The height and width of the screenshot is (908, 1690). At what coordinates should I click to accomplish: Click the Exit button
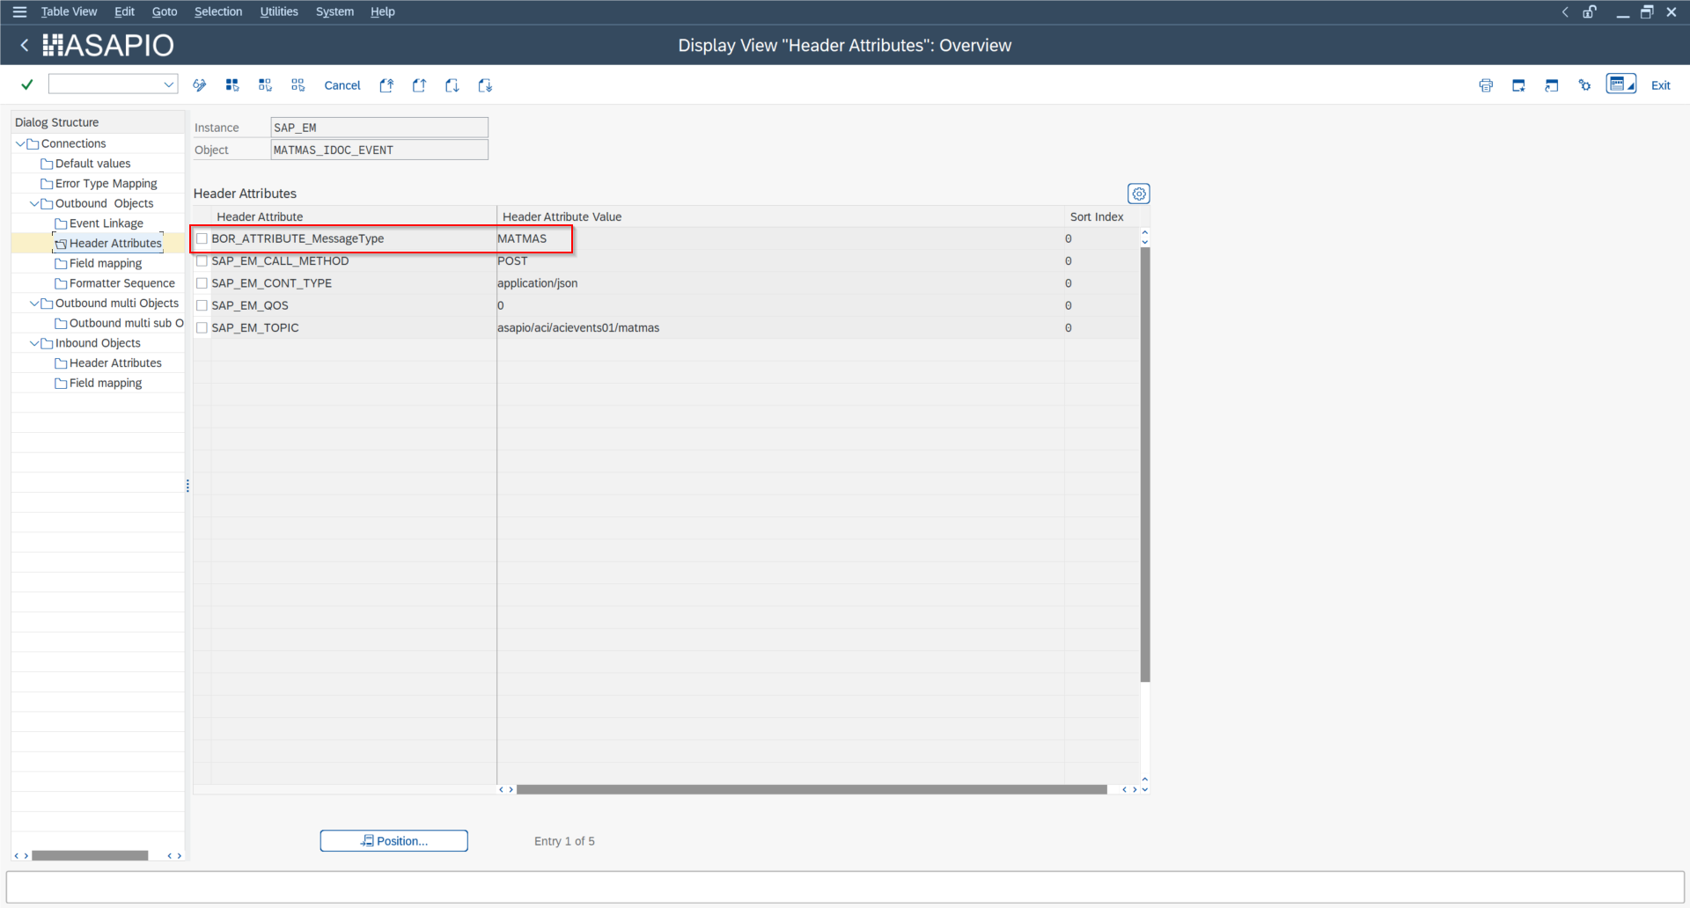[1660, 85]
